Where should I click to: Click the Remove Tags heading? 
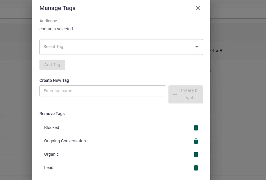(52, 114)
